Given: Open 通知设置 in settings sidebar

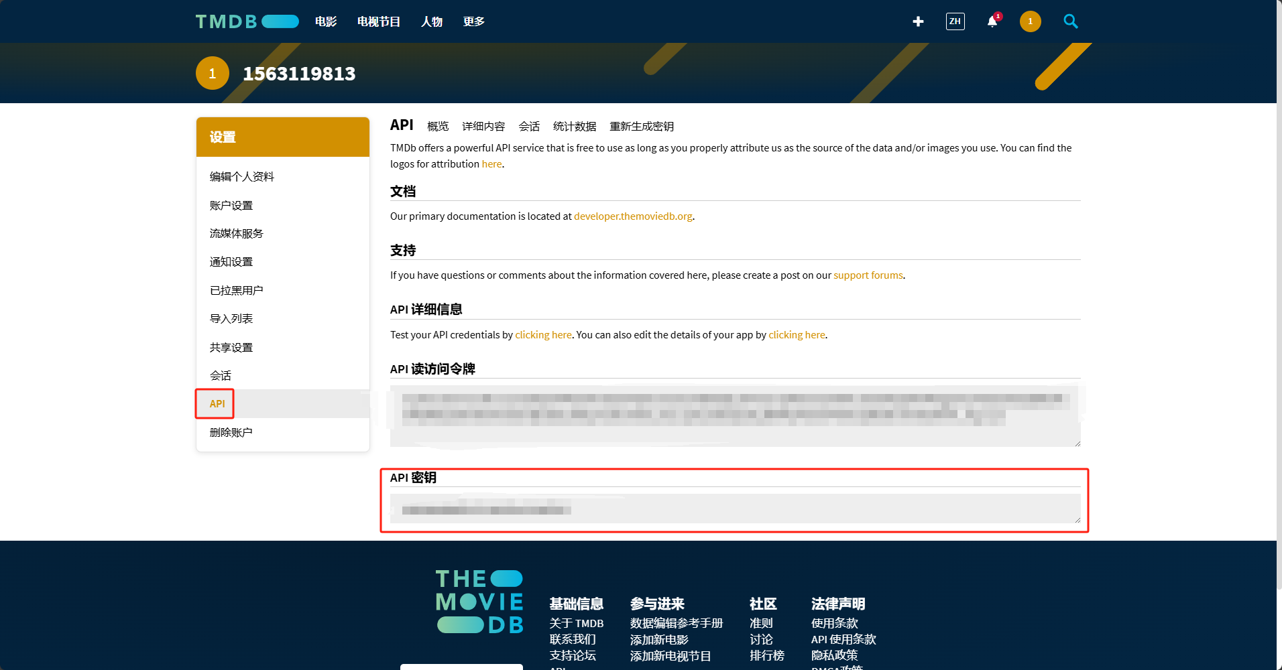Looking at the screenshot, I should pyautogui.click(x=231, y=262).
